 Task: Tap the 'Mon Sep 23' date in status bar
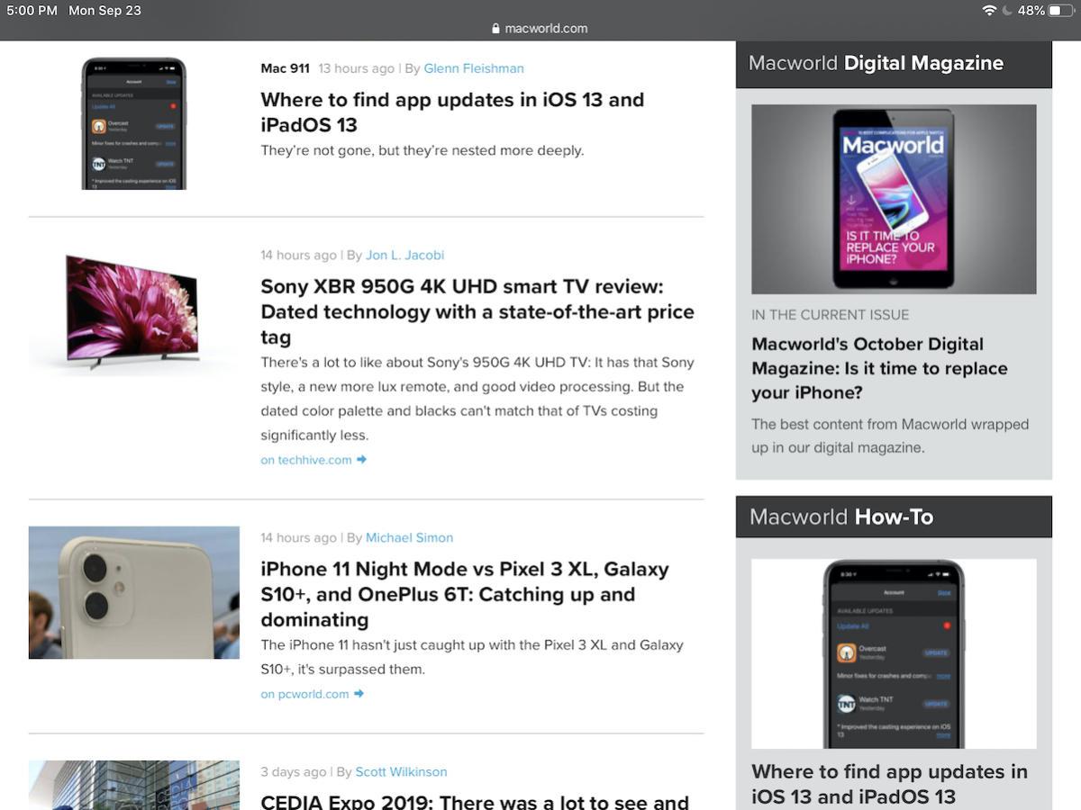(x=104, y=11)
